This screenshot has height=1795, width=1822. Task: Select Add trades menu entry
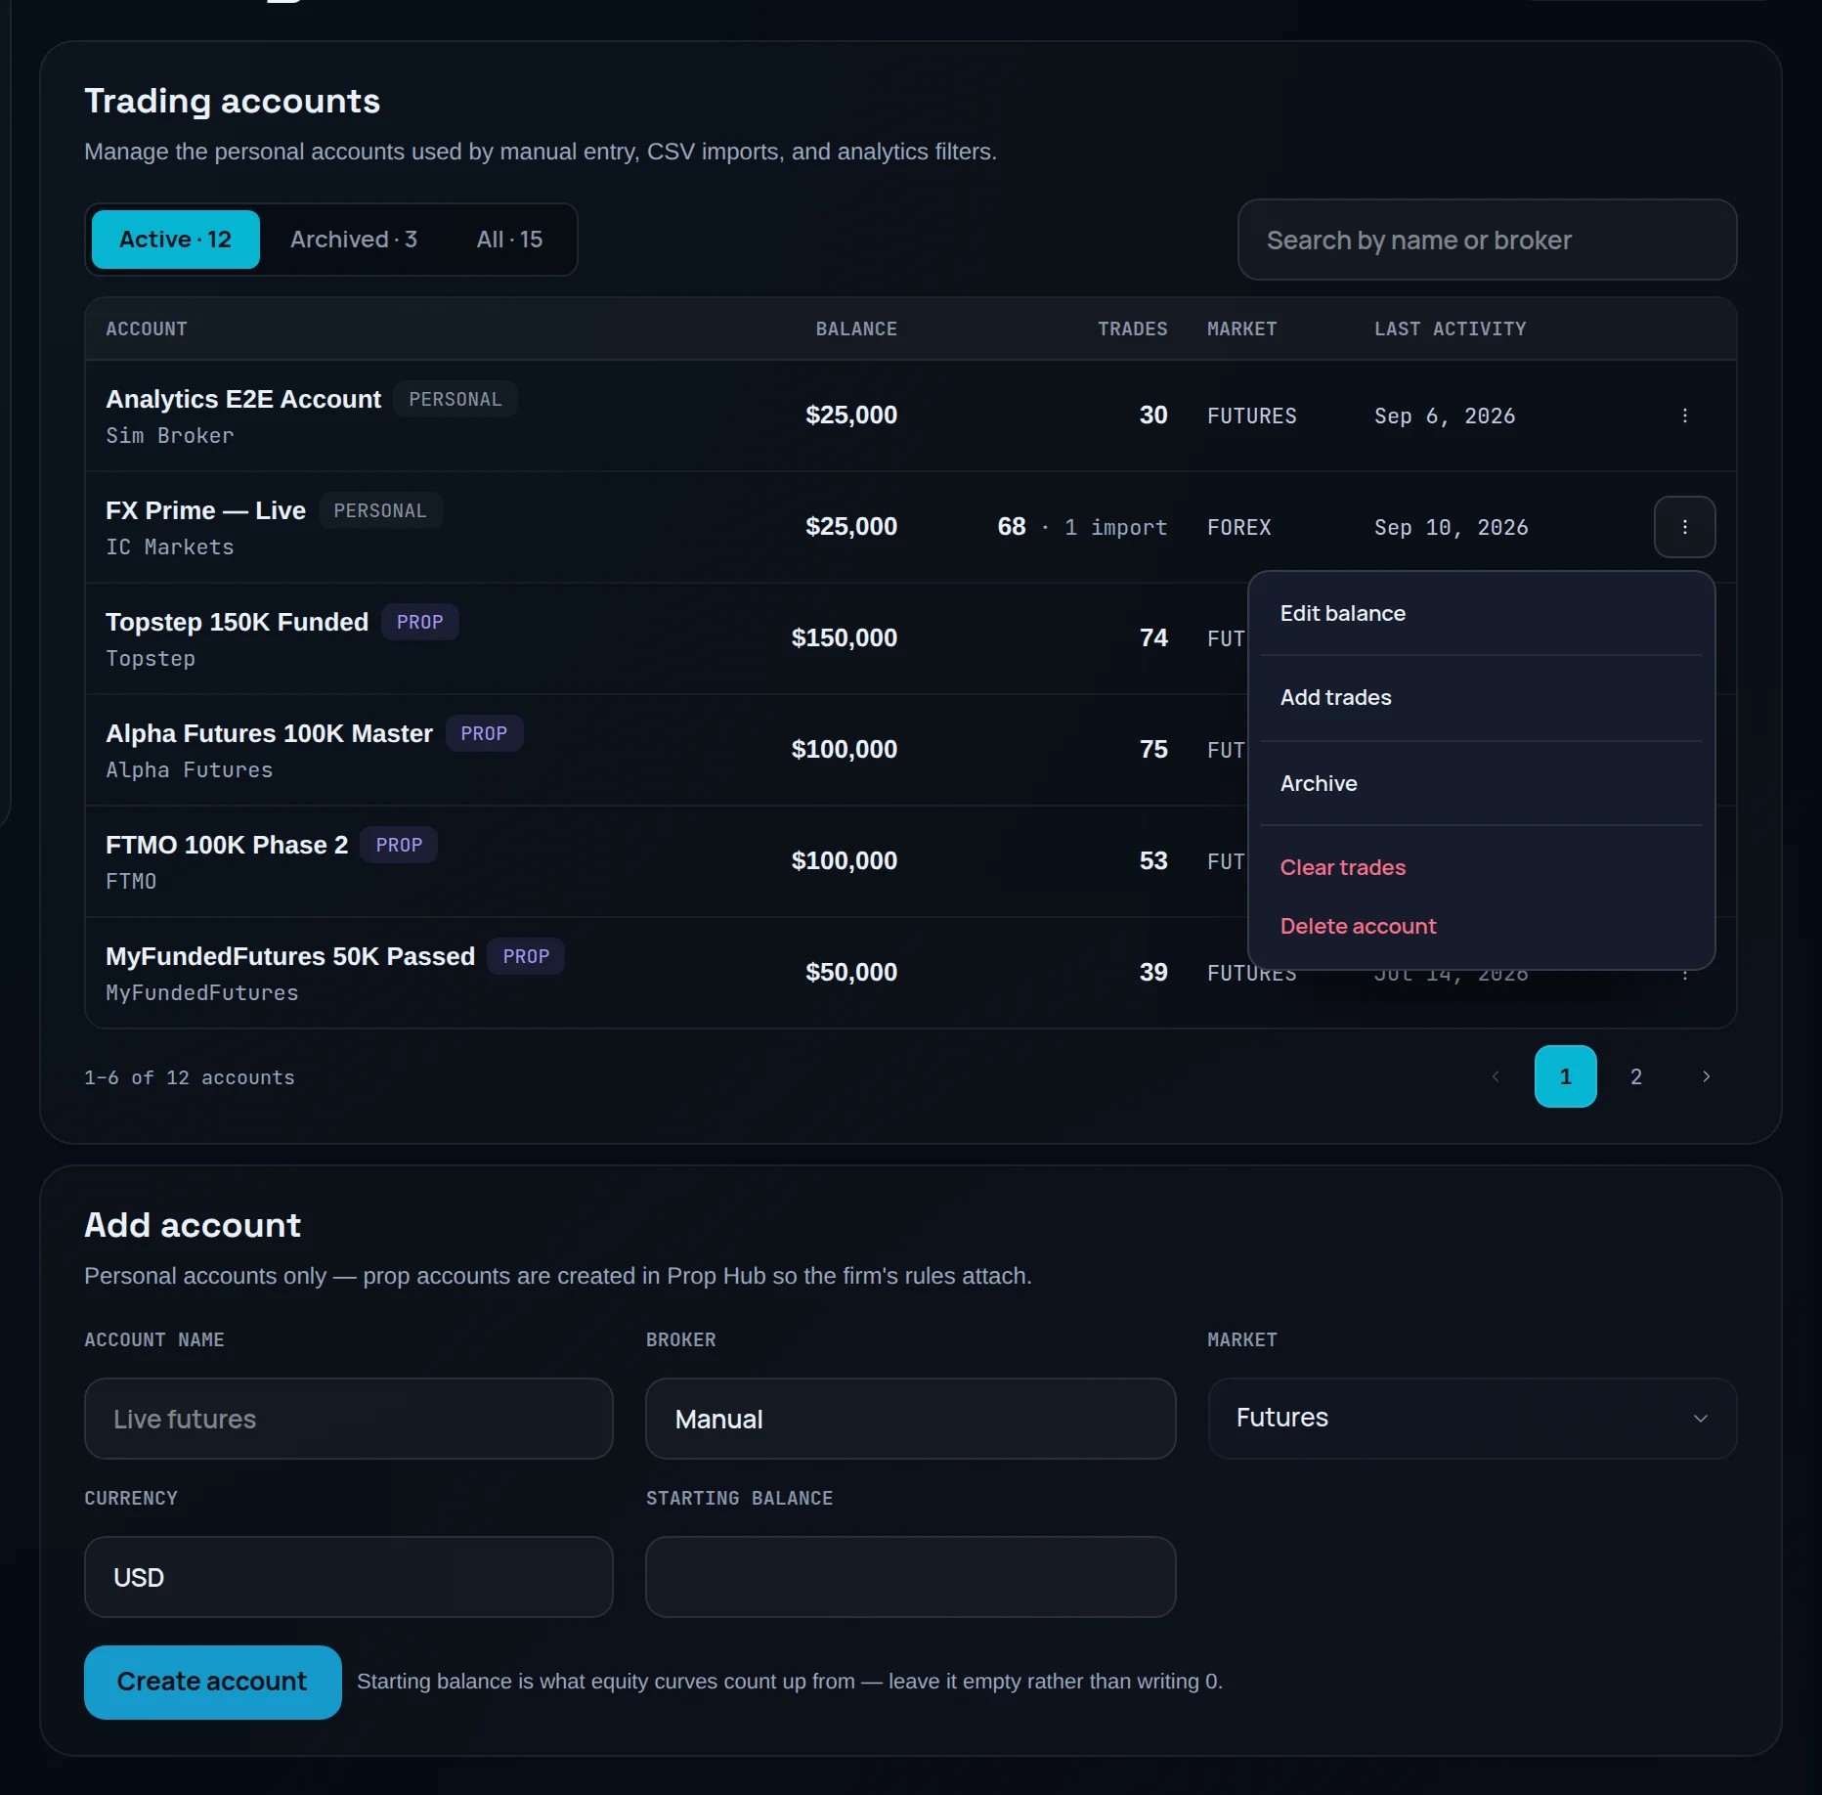click(x=1481, y=697)
